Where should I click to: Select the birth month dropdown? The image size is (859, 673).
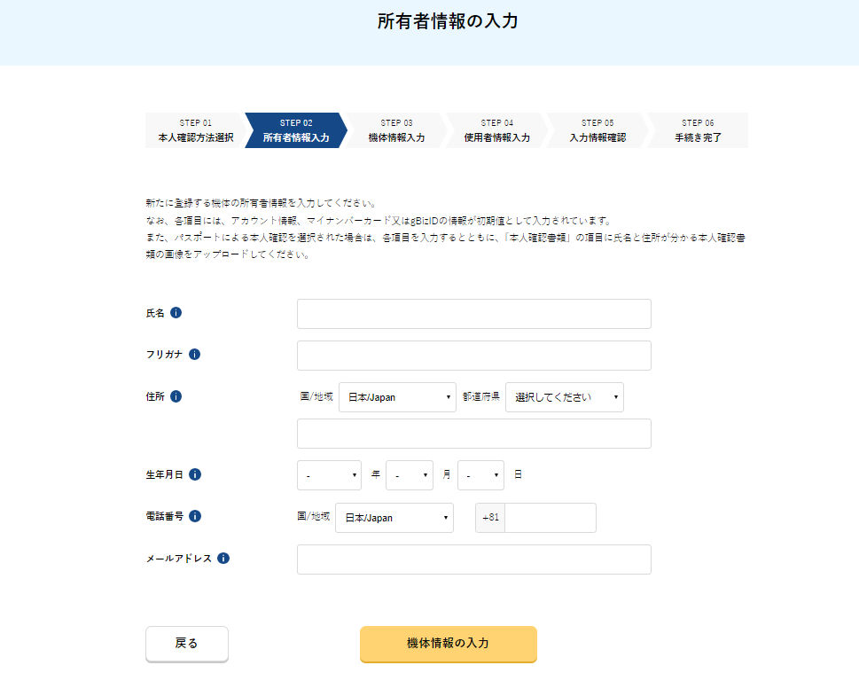click(x=409, y=475)
